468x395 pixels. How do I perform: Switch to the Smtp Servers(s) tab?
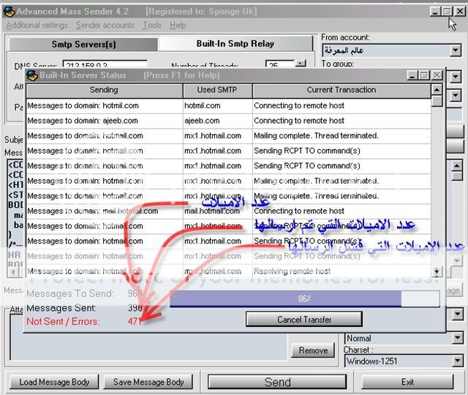tap(83, 45)
